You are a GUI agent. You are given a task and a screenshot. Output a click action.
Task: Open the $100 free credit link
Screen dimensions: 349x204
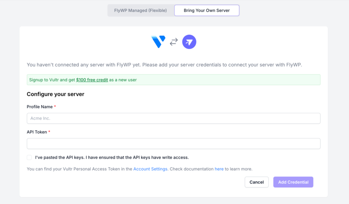[x=92, y=80]
